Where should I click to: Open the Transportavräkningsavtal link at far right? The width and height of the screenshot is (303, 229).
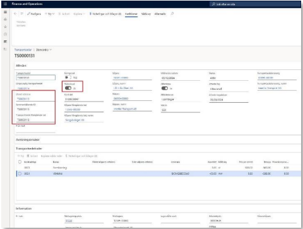click(266, 78)
